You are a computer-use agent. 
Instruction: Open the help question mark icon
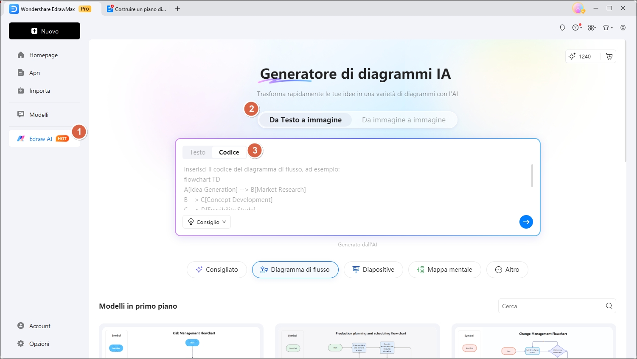coord(576,28)
